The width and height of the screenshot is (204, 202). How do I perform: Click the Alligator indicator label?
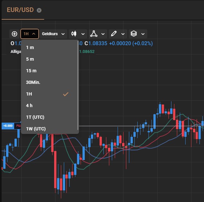point(16,52)
